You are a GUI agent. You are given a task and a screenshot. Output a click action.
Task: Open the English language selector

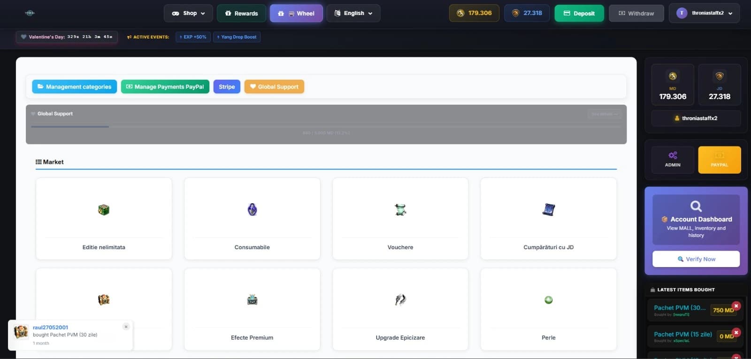(353, 13)
